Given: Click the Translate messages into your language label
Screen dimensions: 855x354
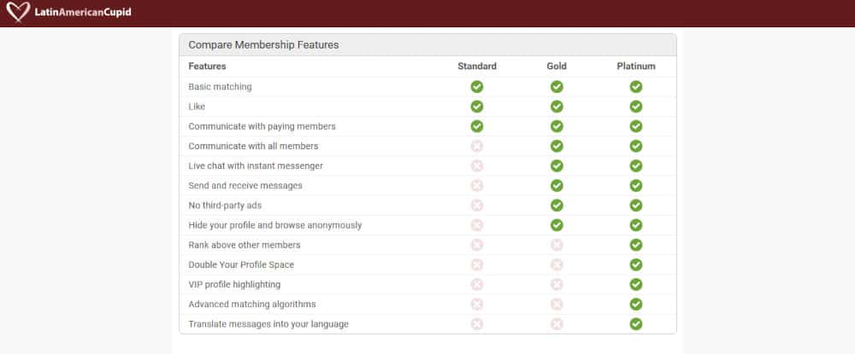Looking at the screenshot, I should click(x=268, y=325).
